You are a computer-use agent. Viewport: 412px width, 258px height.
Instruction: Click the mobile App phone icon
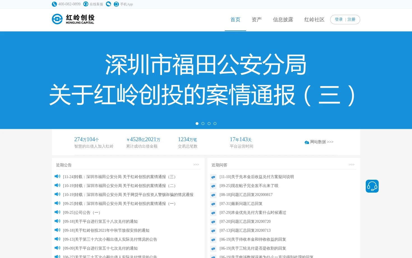click(x=116, y=4)
